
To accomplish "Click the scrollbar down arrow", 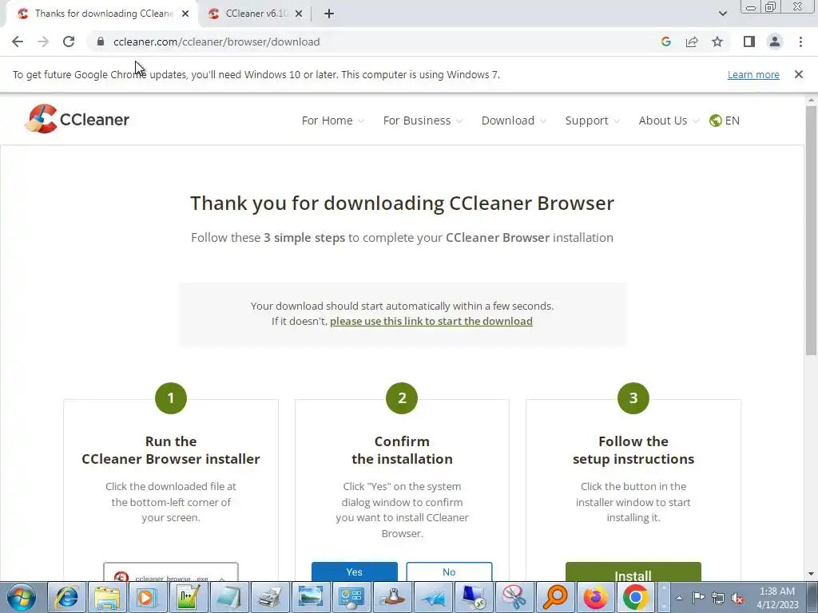I will point(811,575).
